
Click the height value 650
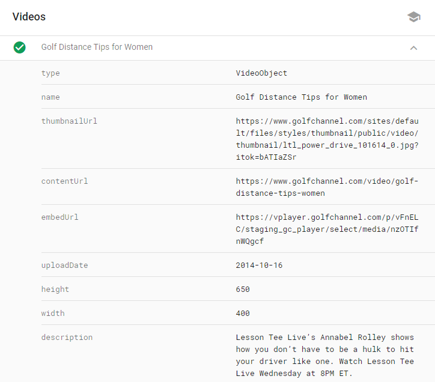243,289
